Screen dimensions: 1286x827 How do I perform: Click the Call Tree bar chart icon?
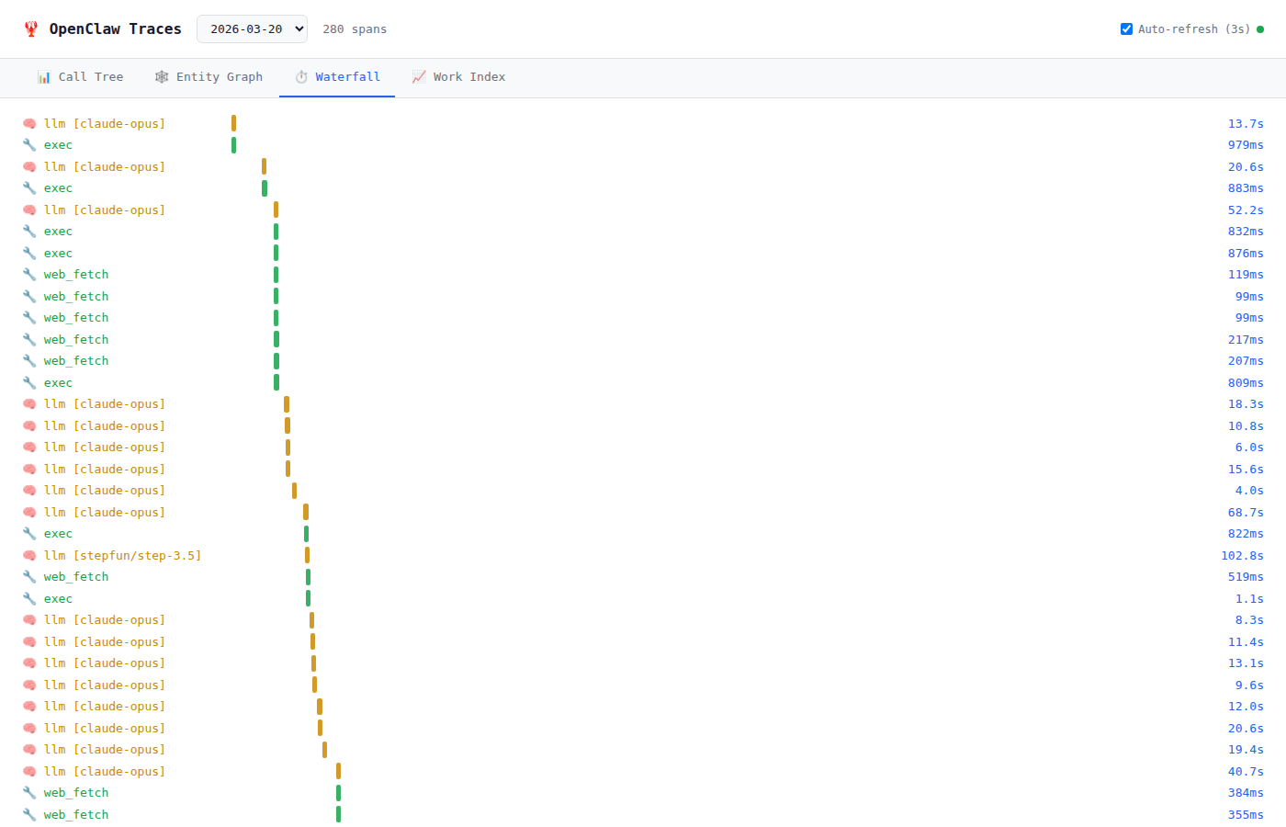coord(44,77)
